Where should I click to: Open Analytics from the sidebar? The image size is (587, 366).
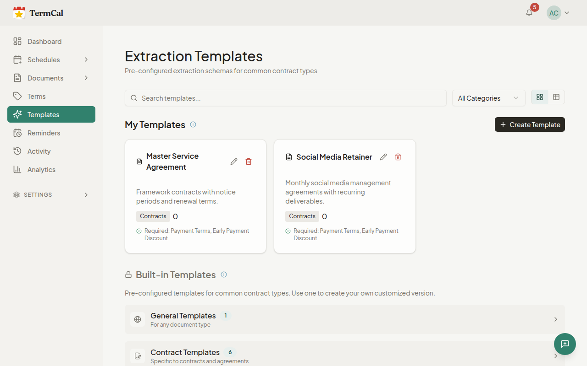tap(40, 169)
